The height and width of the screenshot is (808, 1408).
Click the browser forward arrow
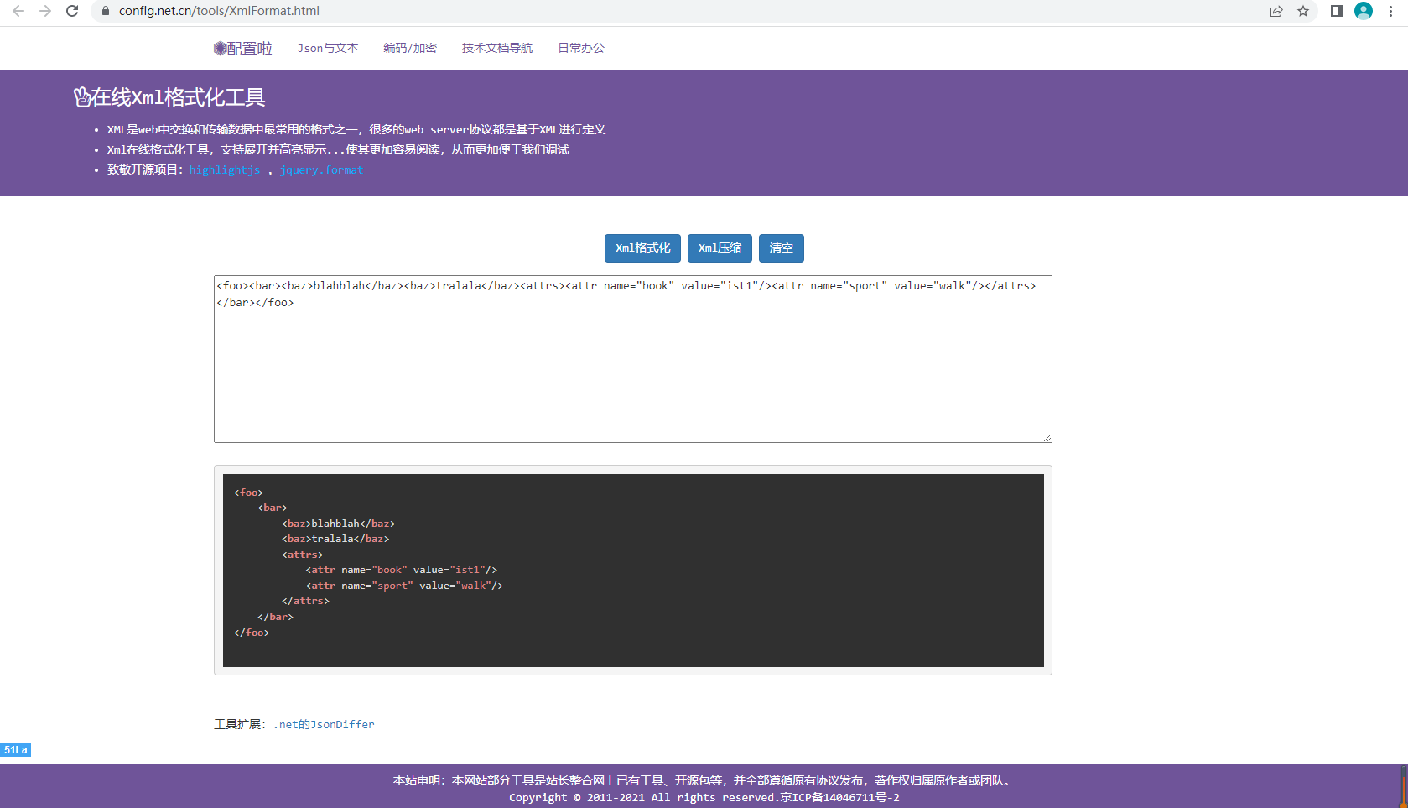(45, 11)
